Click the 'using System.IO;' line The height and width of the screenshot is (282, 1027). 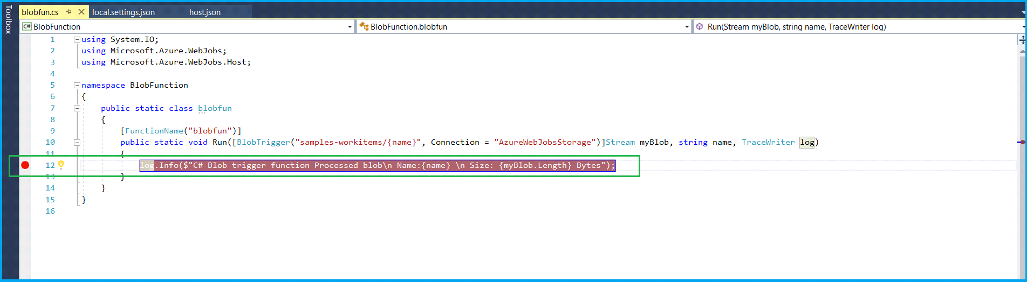(x=120, y=39)
